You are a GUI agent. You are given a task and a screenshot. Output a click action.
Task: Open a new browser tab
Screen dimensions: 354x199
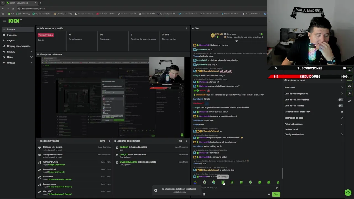[x=40, y=3]
